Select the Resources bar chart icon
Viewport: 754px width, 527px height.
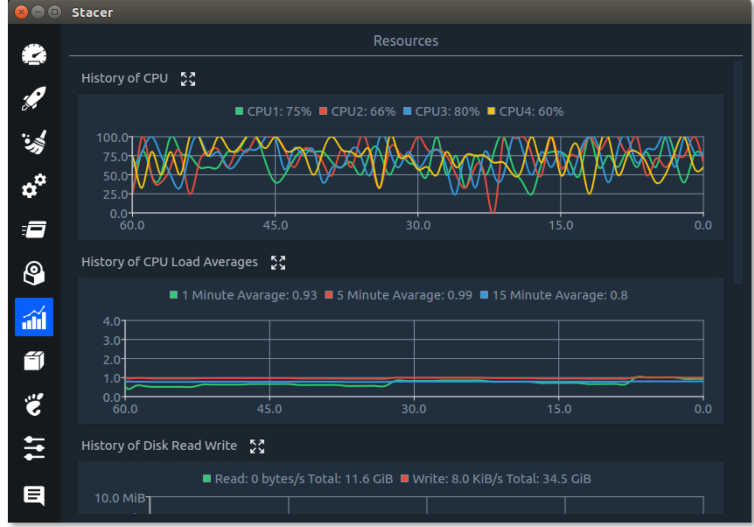click(x=34, y=317)
